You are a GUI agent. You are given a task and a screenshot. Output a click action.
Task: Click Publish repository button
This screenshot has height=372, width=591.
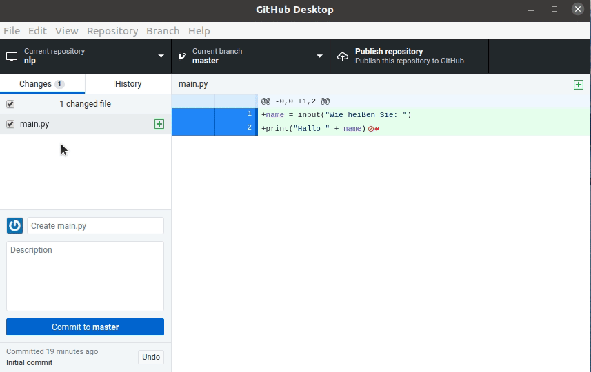[x=410, y=56]
